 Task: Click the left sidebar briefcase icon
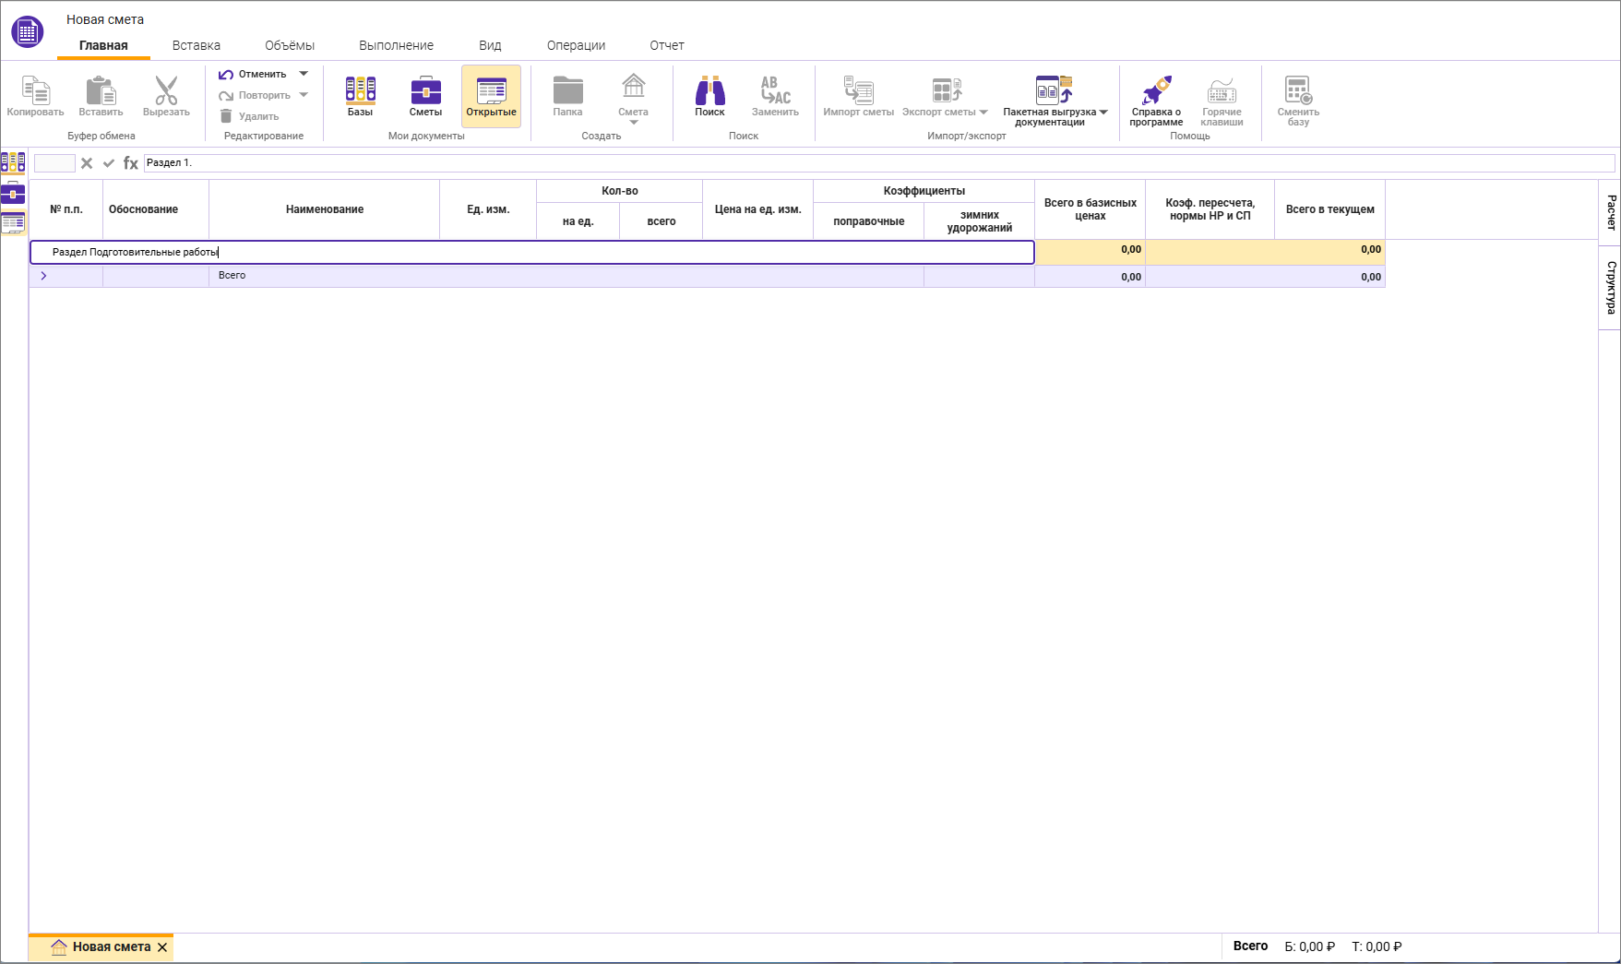tap(13, 194)
